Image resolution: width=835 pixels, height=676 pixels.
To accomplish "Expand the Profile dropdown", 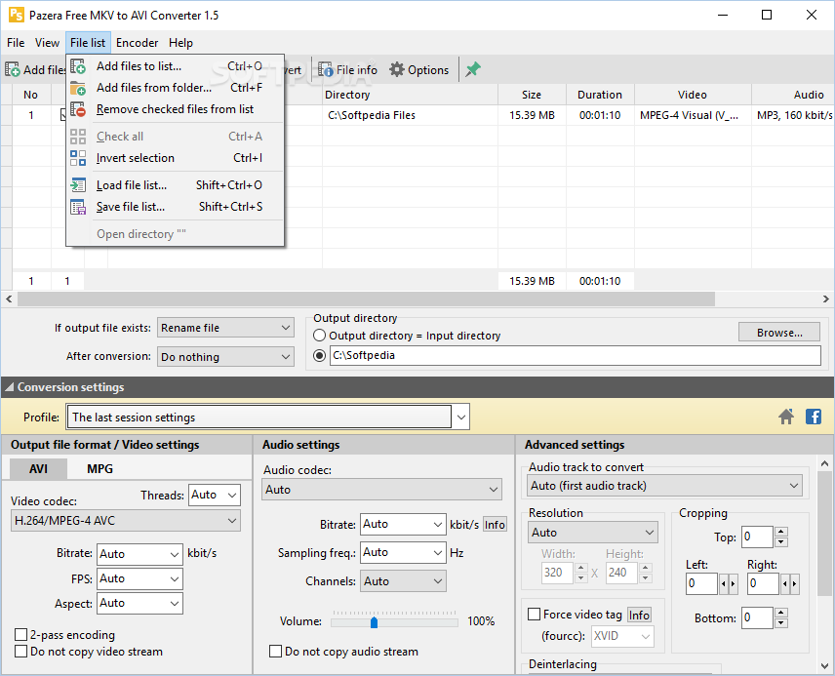I will [x=461, y=418].
